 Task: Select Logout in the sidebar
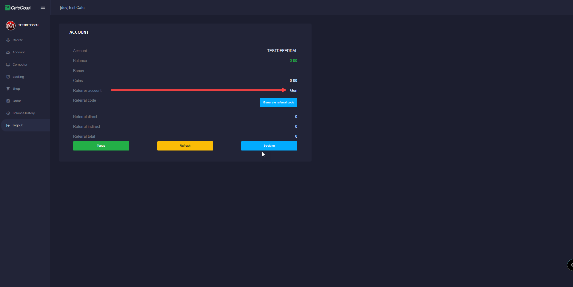(x=26, y=125)
